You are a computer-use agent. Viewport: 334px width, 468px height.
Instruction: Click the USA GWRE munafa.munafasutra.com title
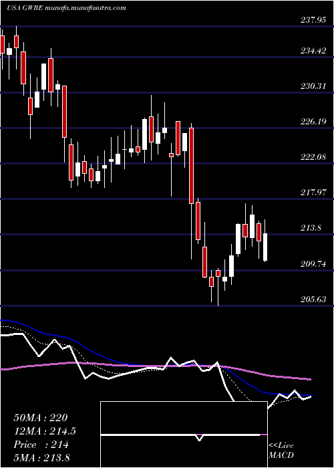[66, 8]
